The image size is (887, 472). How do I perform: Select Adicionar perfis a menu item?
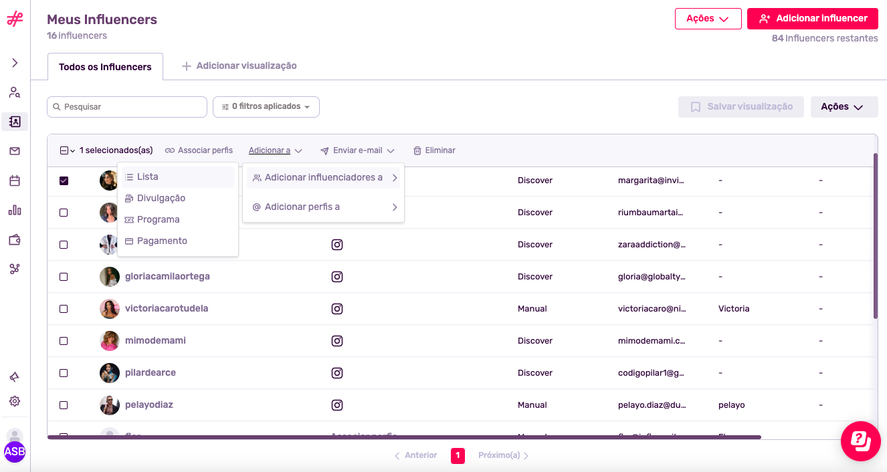click(302, 207)
